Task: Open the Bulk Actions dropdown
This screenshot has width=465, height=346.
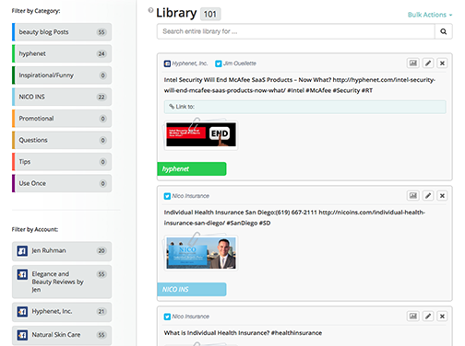Action: [x=430, y=15]
